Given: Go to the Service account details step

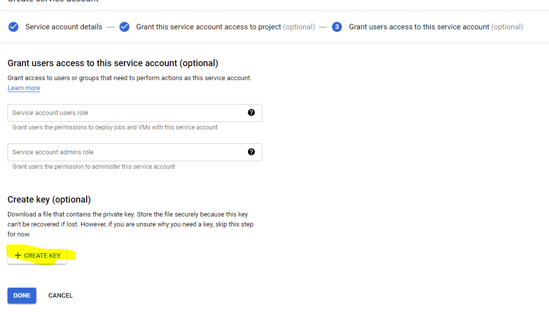Looking at the screenshot, I should 64,27.
